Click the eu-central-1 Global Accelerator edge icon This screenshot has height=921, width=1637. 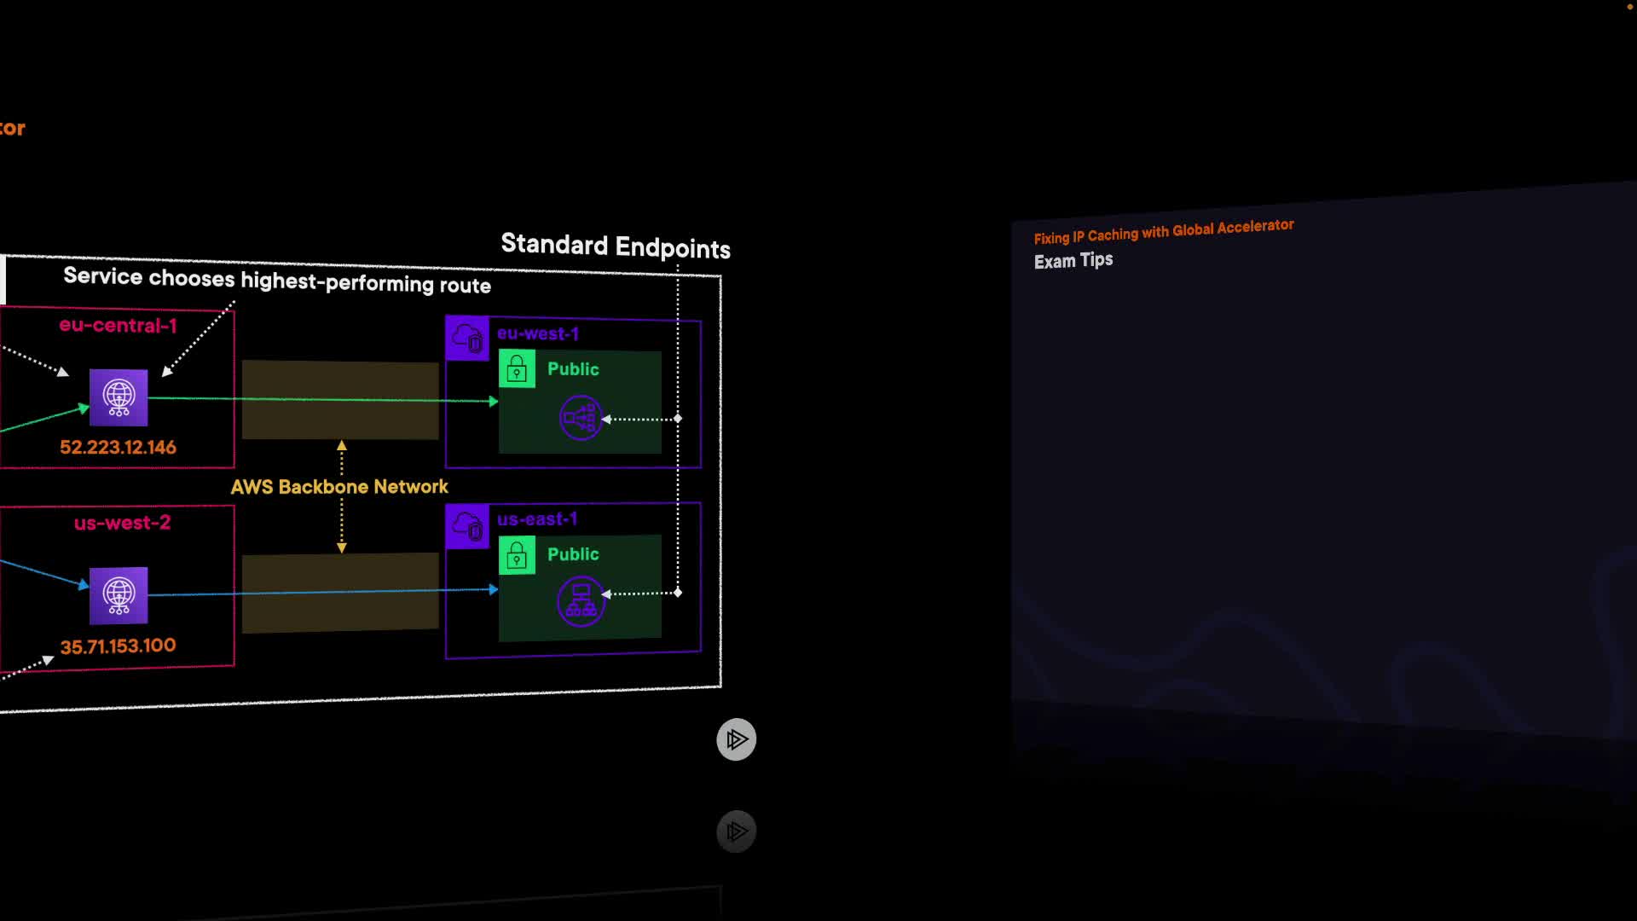pyautogui.click(x=119, y=397)
